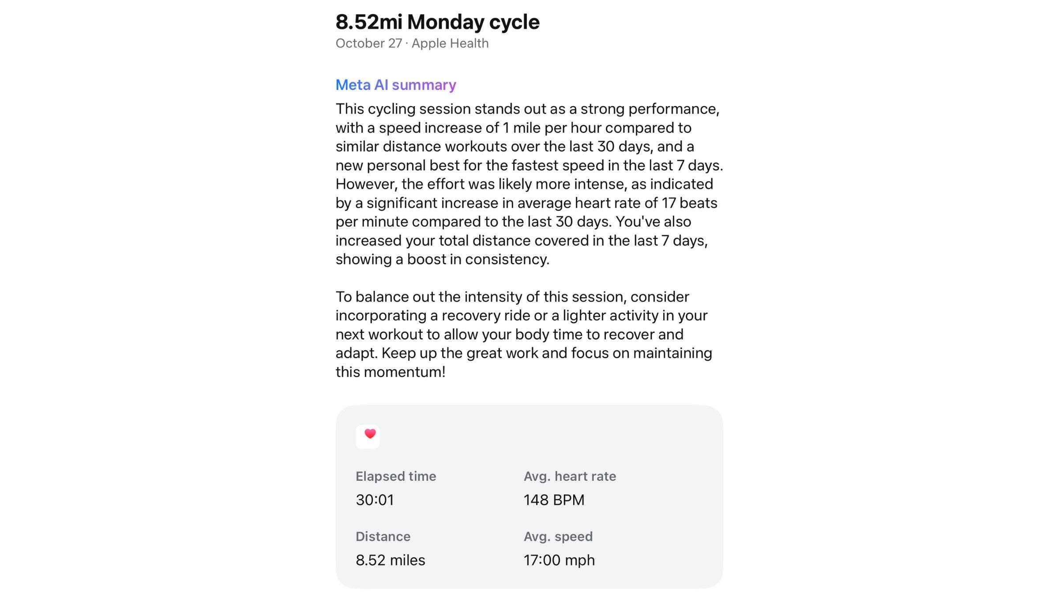The width and height of the screenshot is (1059, 595).
Task: Click the Avg. speed label
Action: pyautogui.click(x=558, y=536)
